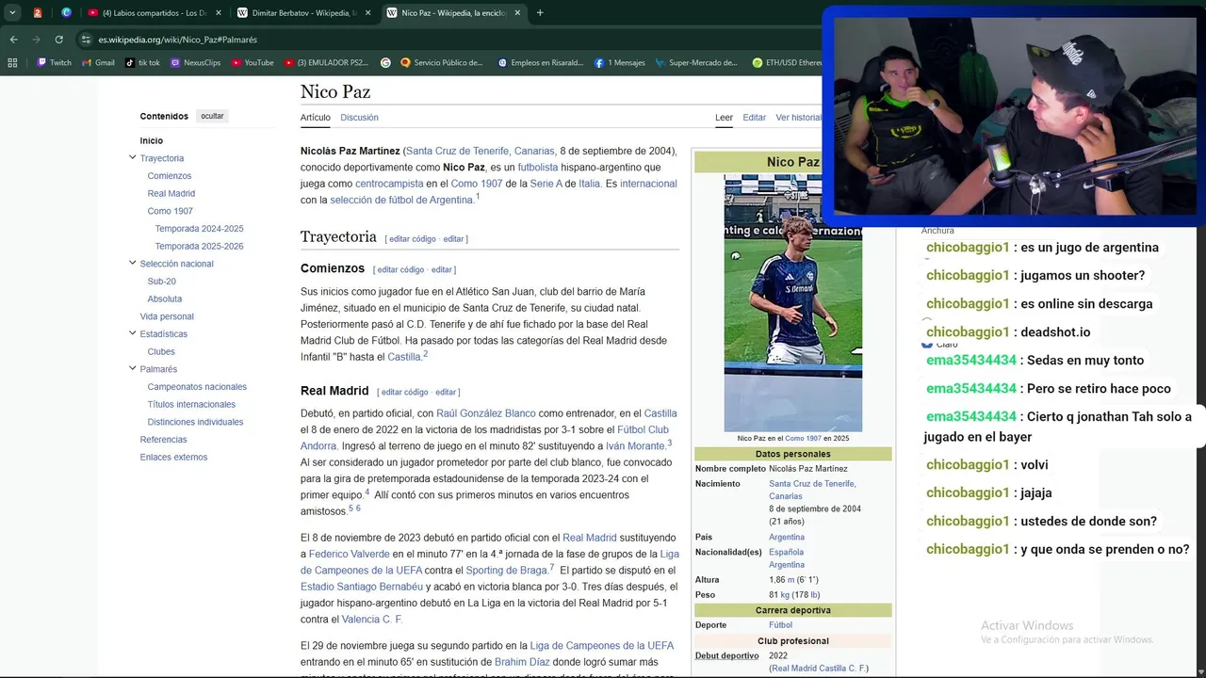Jump to 'Inicio' in the contents list
Screen dimensions: 1206x678
152,140
